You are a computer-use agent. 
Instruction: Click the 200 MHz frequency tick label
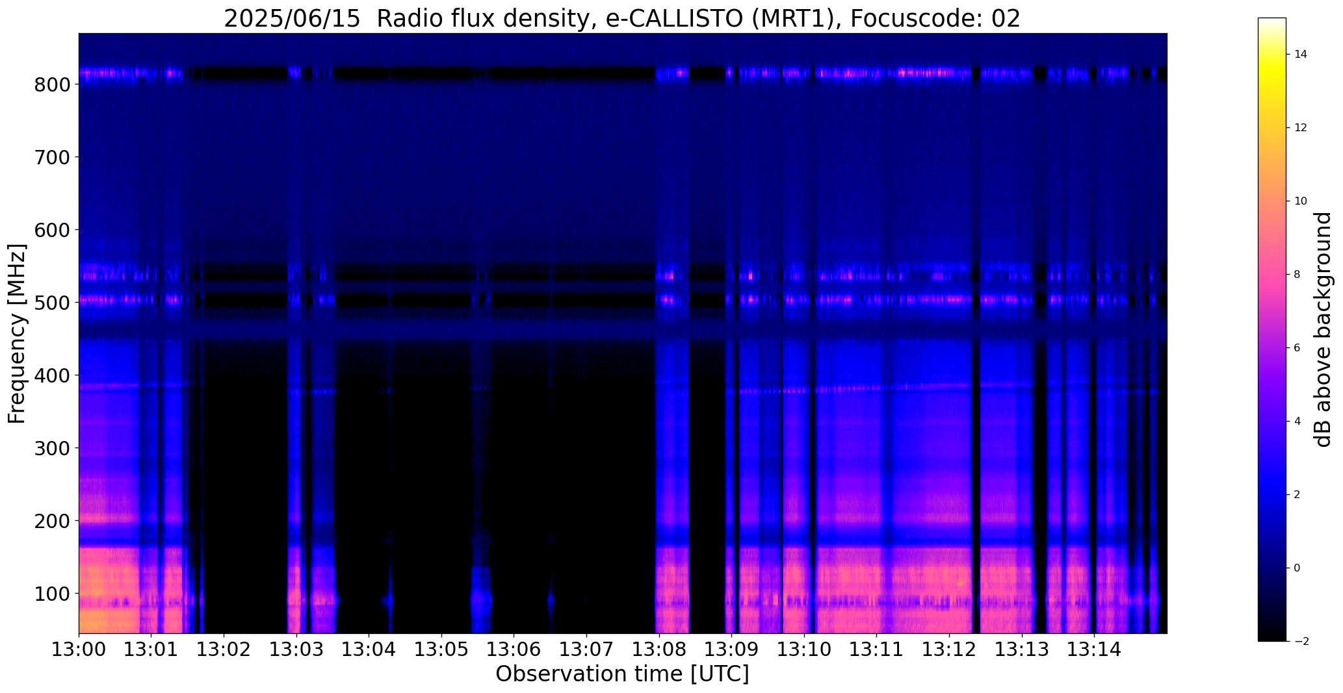click(51, 521)
